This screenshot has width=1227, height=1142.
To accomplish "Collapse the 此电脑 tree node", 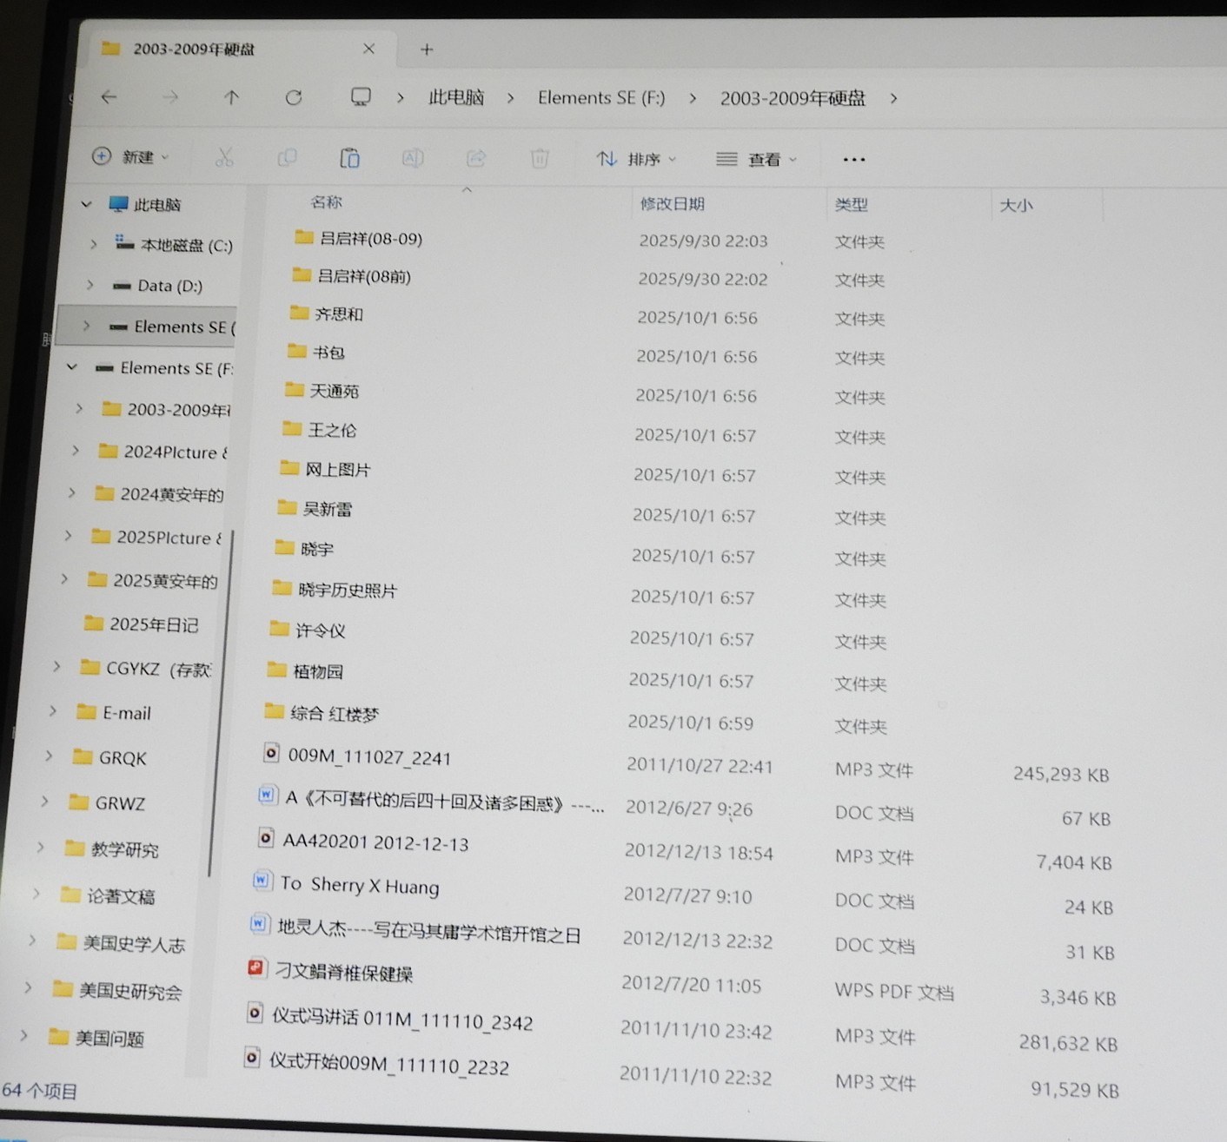I will coord(86,205).
